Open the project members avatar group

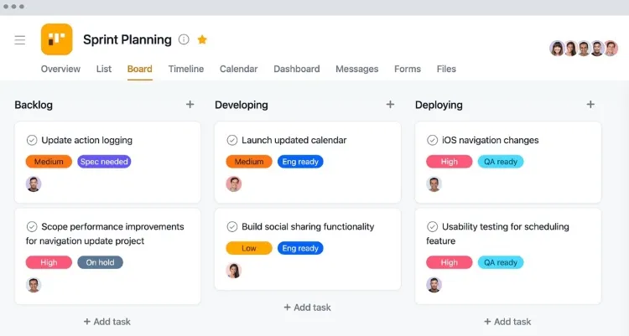[584, 49]
